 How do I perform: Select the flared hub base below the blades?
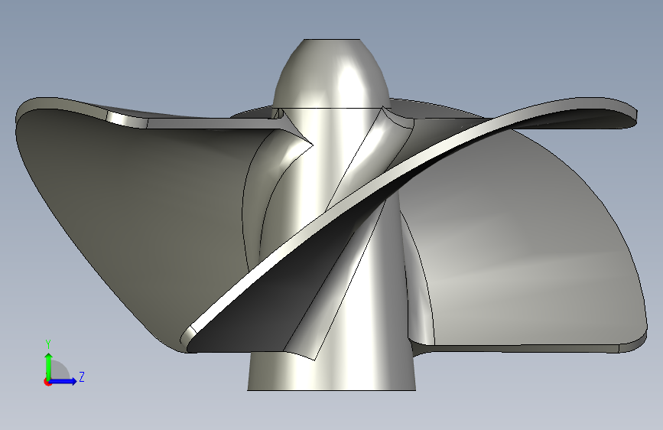point(332,371)
